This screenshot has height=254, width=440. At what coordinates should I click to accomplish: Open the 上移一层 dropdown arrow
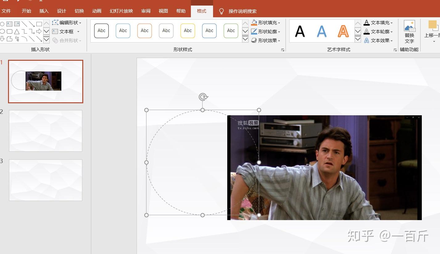coord(434,42)
